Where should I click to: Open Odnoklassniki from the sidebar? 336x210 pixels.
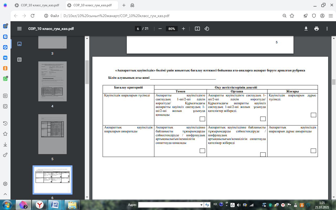tap(5, 68)
